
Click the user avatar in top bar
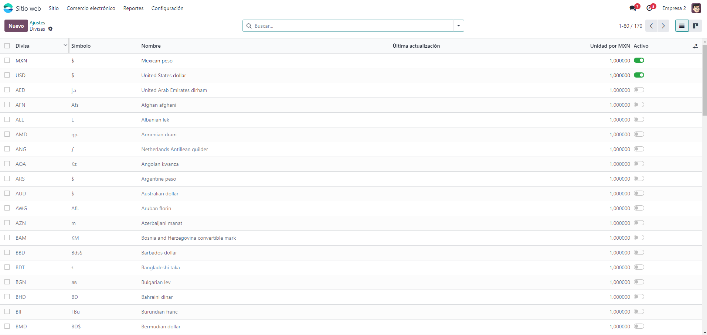click(x=696, y=8)
